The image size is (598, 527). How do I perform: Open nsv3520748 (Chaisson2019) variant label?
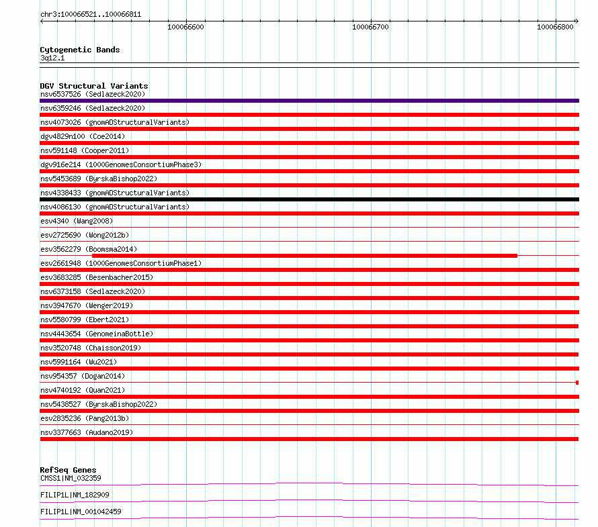[91, 348]
